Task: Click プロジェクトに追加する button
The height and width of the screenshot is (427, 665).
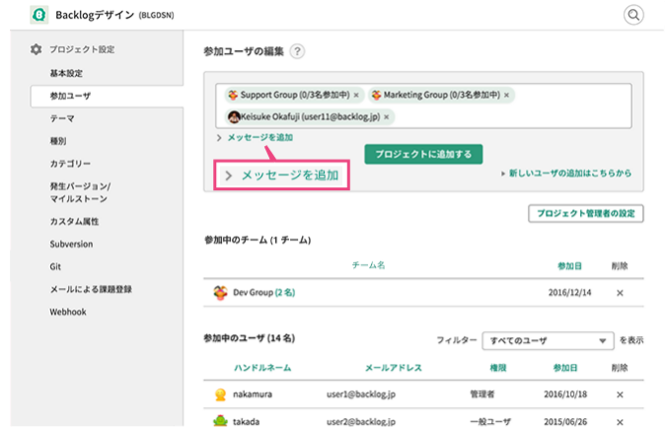Action: coord(423,154)
